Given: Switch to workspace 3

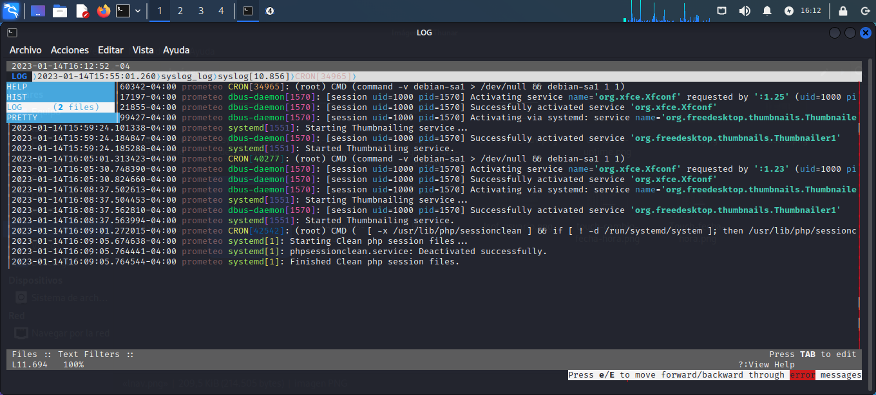Looking at the screenshot, I should pos(201,11).
